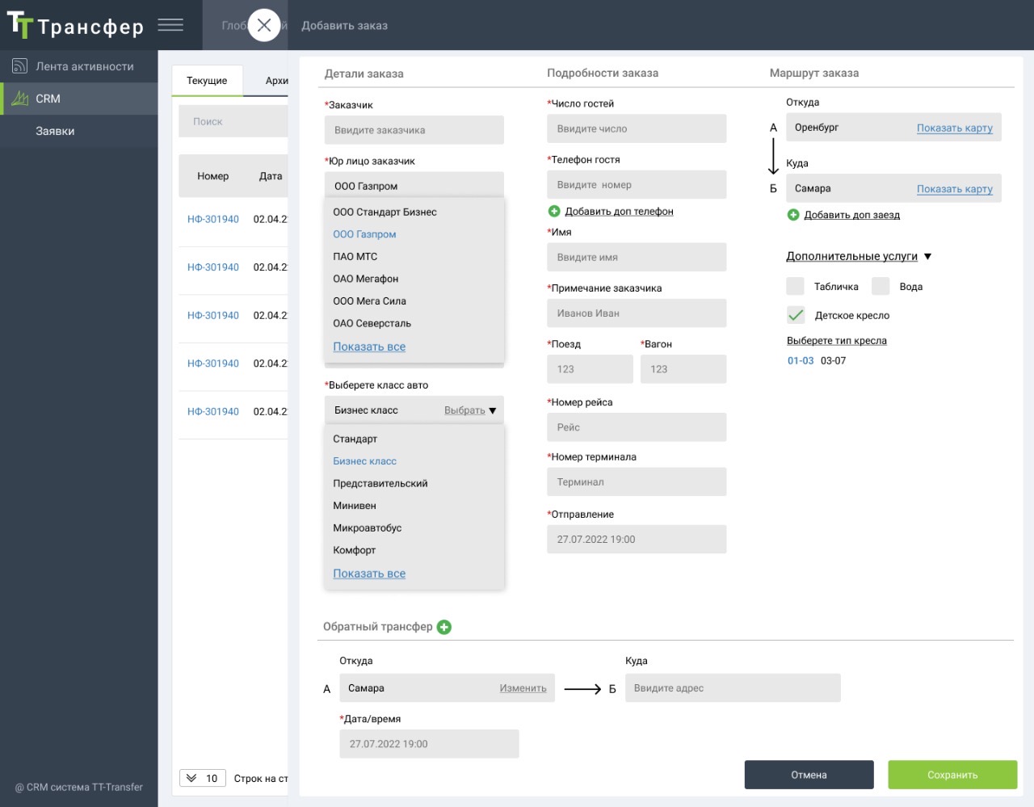The width and height of the screenshot is (1034, 807).
Task: Click the Сохранить button
Action: click(952, 775)
